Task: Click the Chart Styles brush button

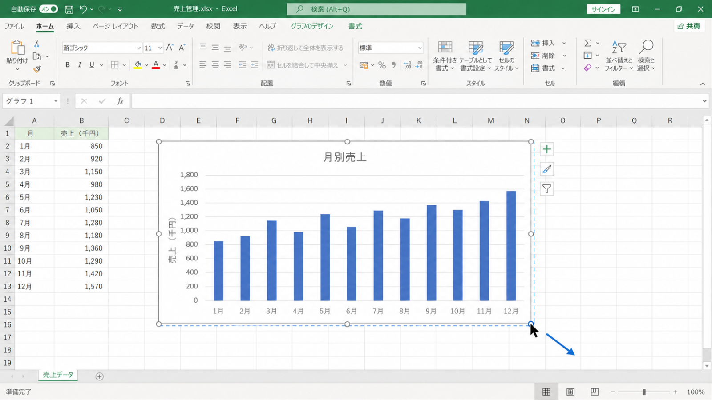Action: click(547, 169)
